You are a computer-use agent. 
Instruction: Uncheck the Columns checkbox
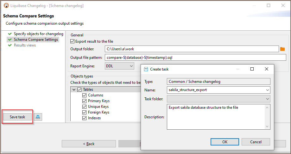(85, 95)
